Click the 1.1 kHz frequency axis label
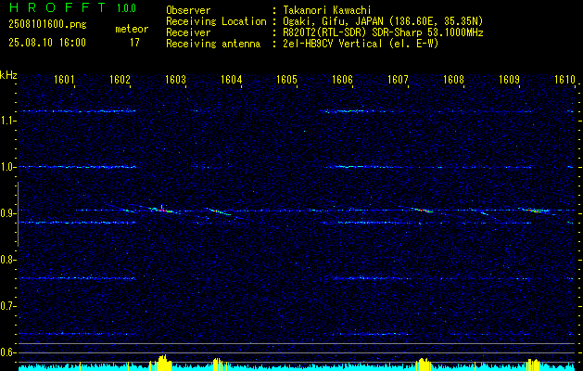The width and height of the screenshot is (583, 371). (x=7, y=121)
